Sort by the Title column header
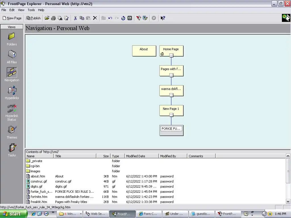 pyautogui.click(x=75, y=156)
